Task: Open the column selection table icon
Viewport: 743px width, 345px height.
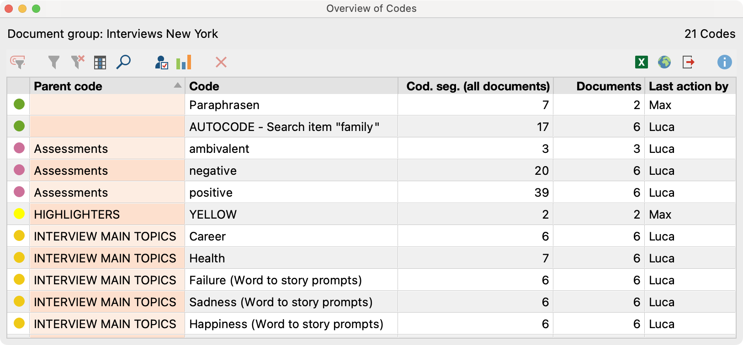Action: (100, 62)
